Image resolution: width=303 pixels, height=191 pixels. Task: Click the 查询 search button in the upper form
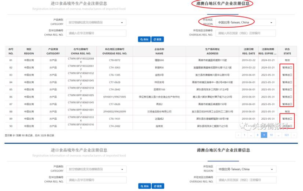pos(144,39)
